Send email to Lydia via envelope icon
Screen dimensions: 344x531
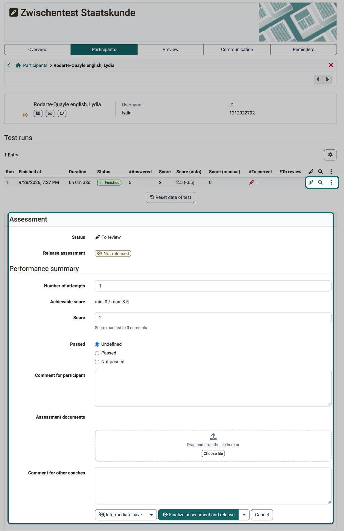pos(50,113)
